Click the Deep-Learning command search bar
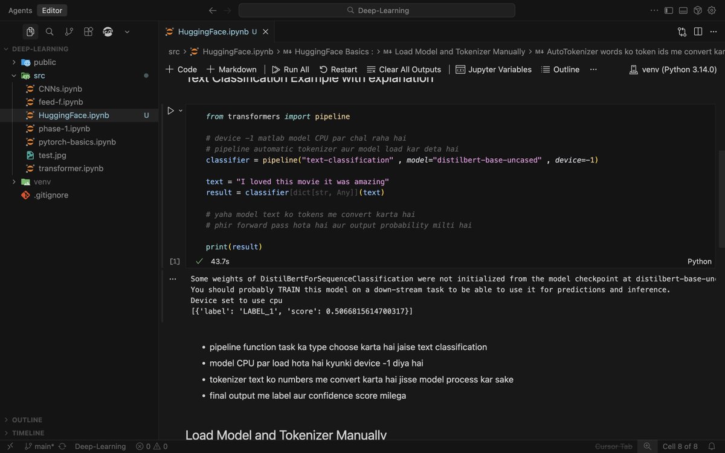This screenshot has width=725, height=453. 377,10
